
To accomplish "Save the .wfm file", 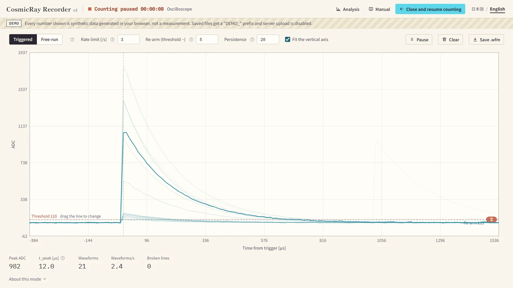I will (x=486, y=39).
